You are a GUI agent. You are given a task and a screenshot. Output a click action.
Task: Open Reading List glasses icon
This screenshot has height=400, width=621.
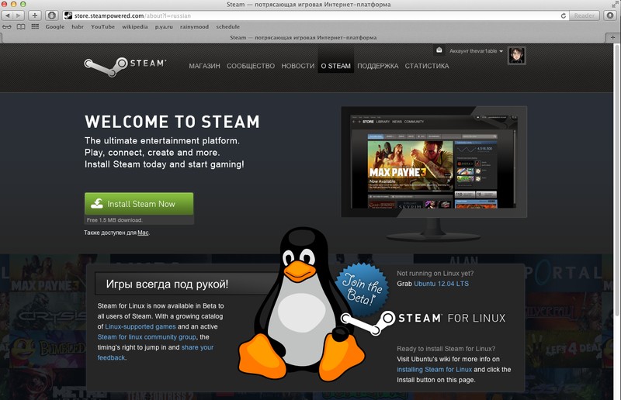click(7, 27)
